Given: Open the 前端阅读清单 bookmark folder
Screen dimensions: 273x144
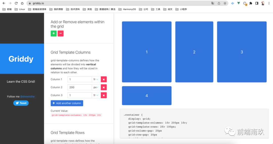Looking at the screenshot, I should click(x=37, y=9).
